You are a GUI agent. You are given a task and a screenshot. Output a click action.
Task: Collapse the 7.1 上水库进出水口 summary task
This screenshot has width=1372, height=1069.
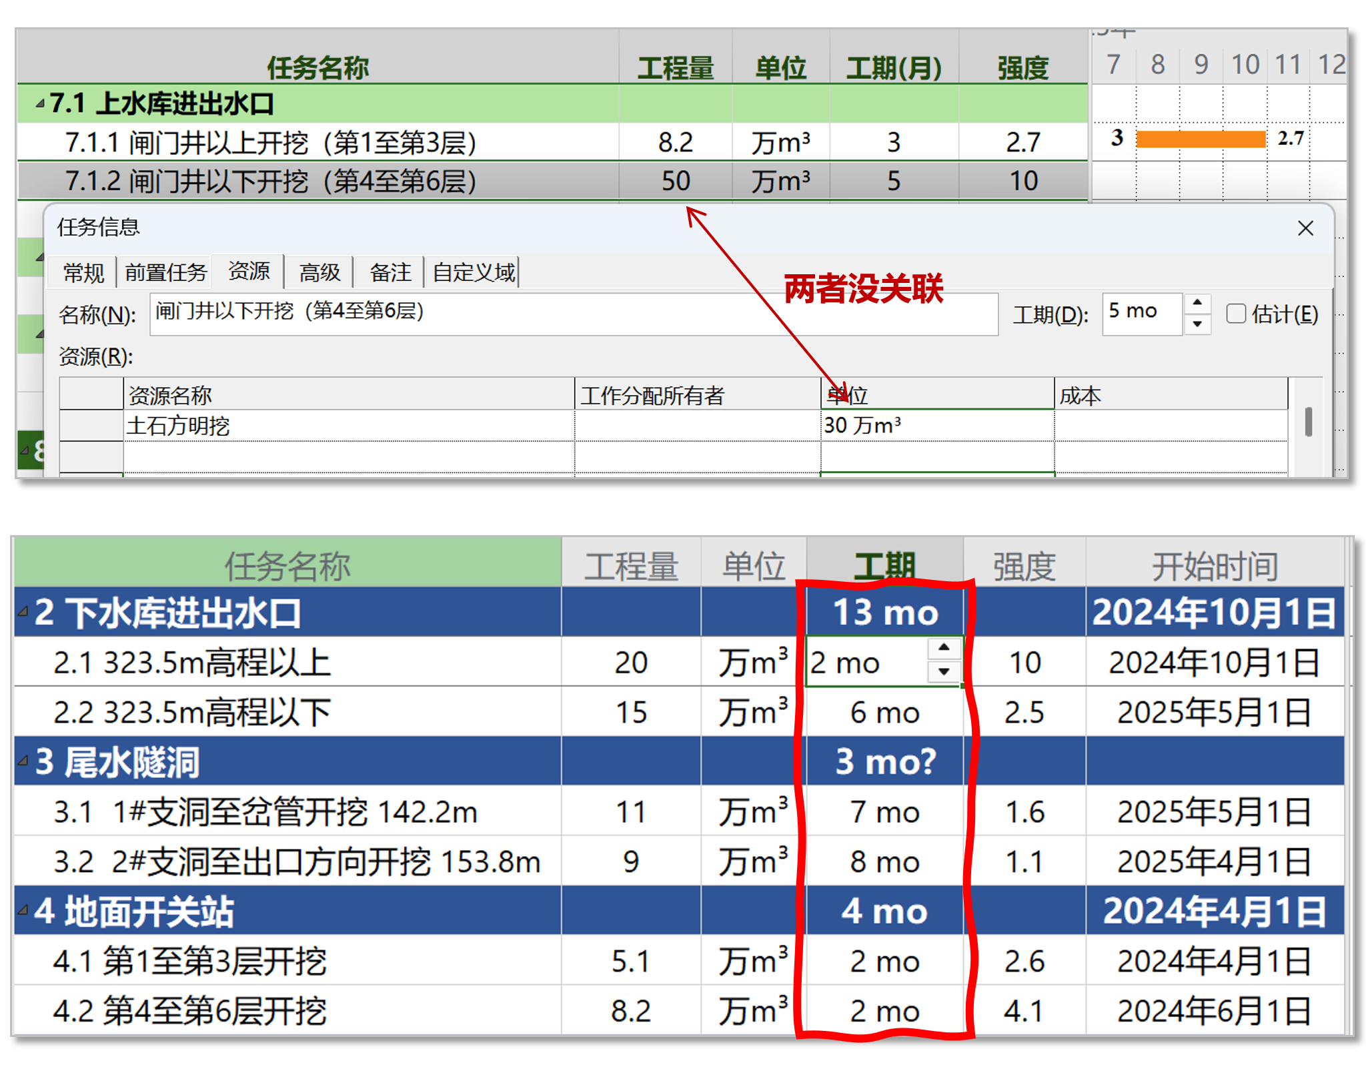coord(41,104)
